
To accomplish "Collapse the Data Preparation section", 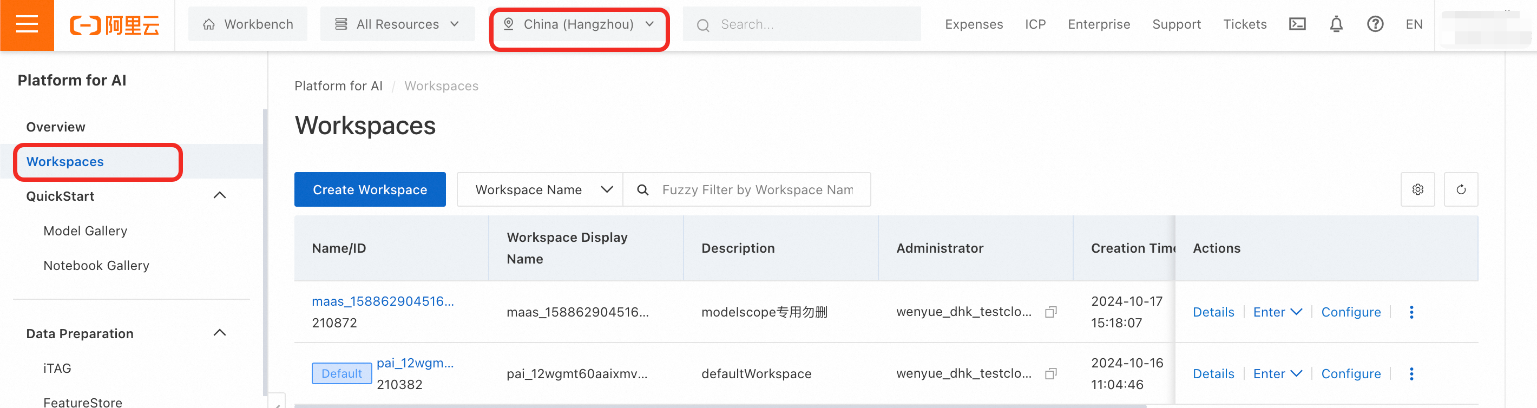I will click(x=220, y=333).
